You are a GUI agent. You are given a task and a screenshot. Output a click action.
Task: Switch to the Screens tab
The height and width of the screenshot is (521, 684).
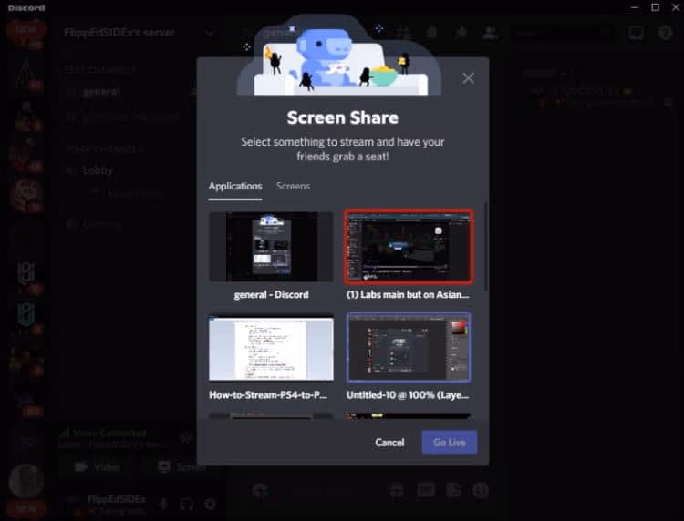point(293,186)
